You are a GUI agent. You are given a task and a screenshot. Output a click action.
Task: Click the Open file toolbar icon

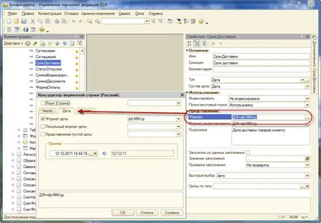[x=16, y=22]
